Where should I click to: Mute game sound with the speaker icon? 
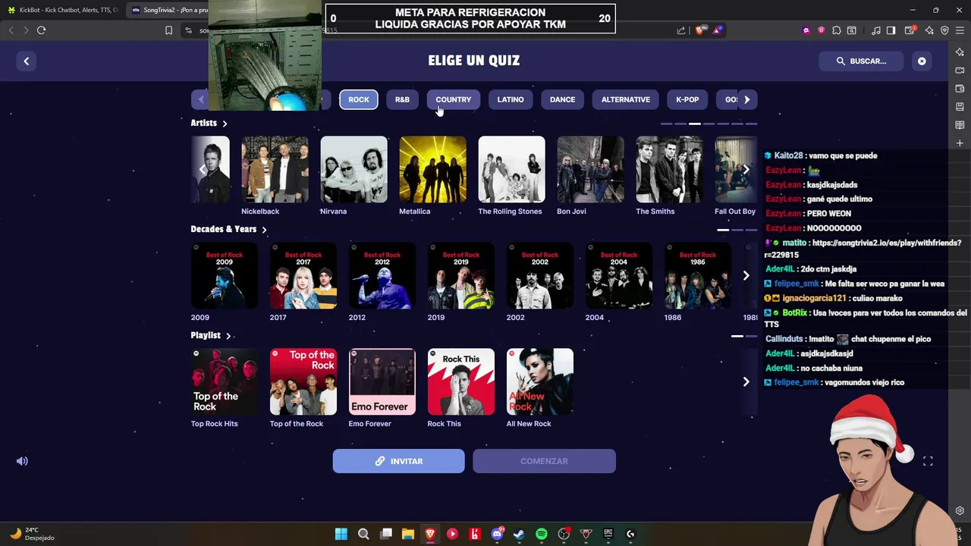point(22,461)
